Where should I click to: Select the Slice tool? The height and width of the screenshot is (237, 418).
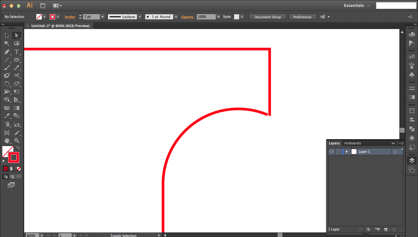click(17, 133)
